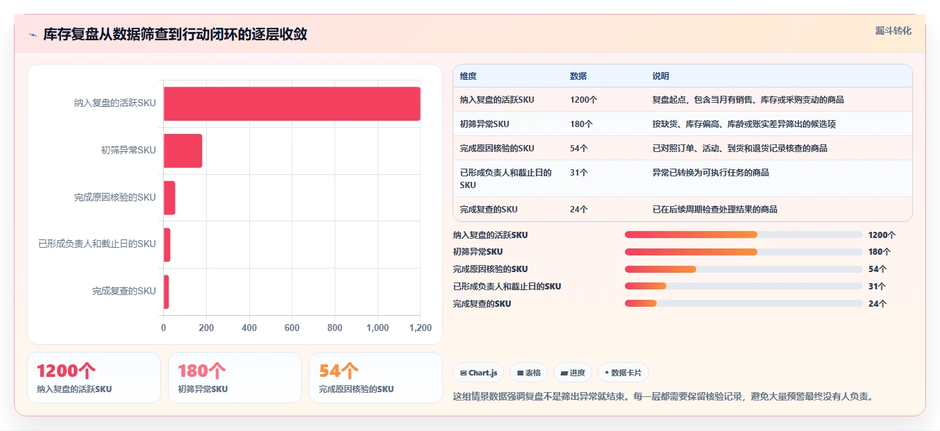Viewport: 940px width, 431px height.
Task: Click the table description 异常已转换为可执行任务的商品
Action: coord(710,173)
